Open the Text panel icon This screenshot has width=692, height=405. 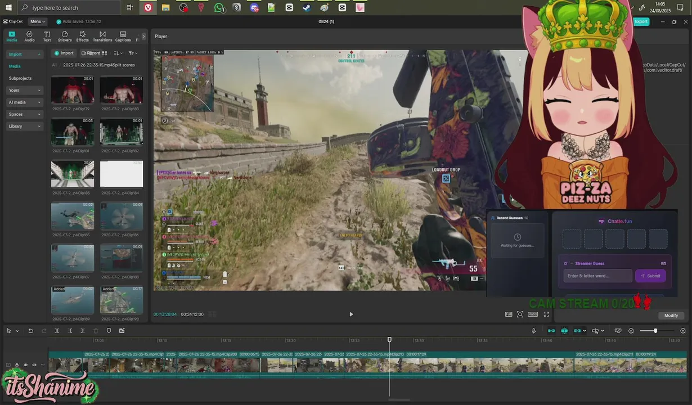[x=47, y=37]
